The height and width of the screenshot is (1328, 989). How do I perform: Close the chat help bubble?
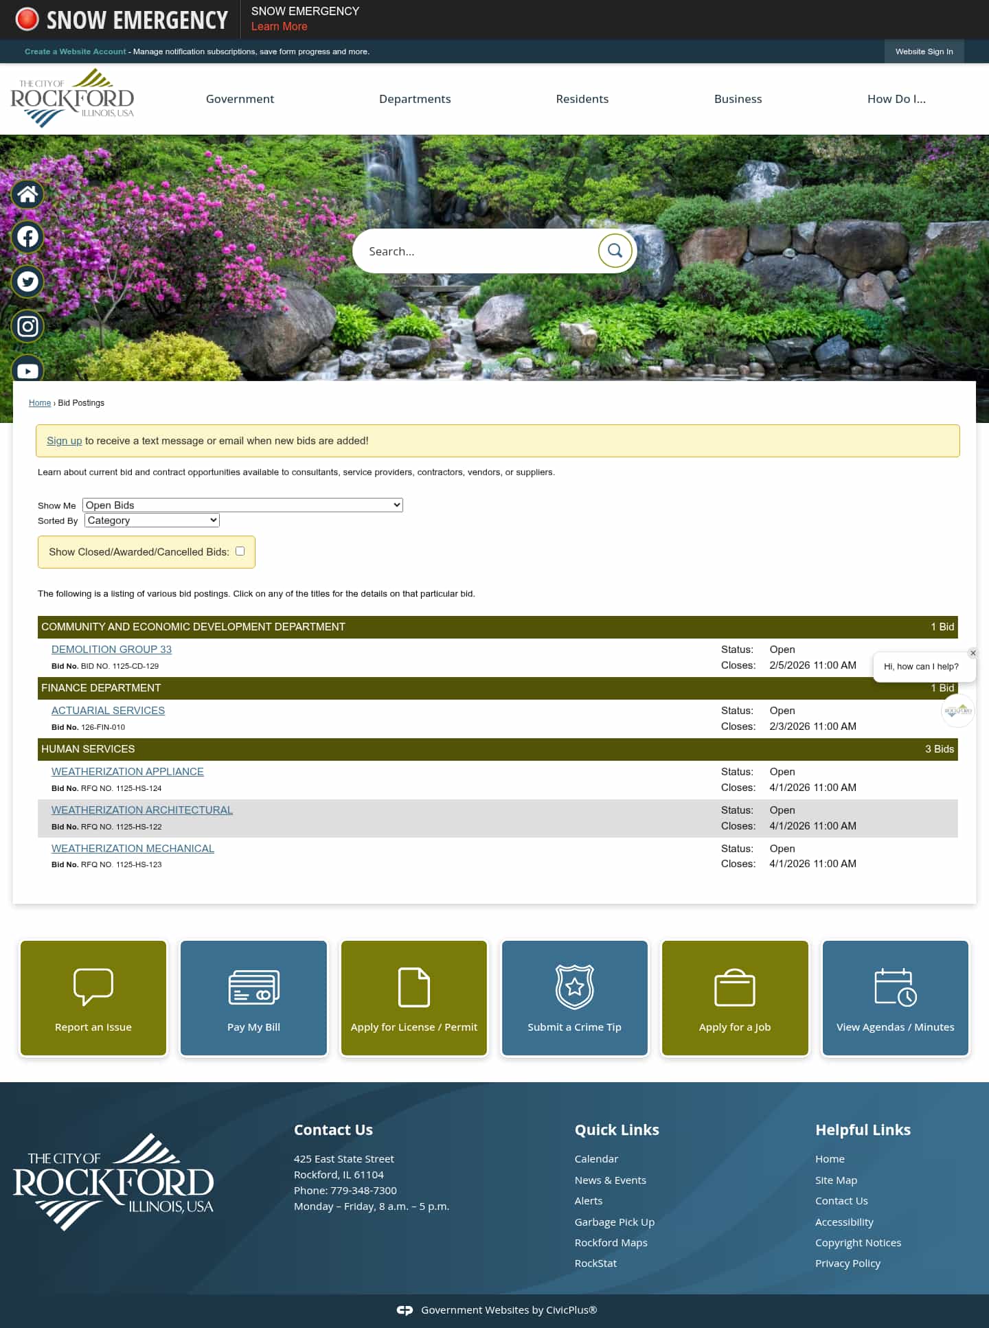point(973,653)
